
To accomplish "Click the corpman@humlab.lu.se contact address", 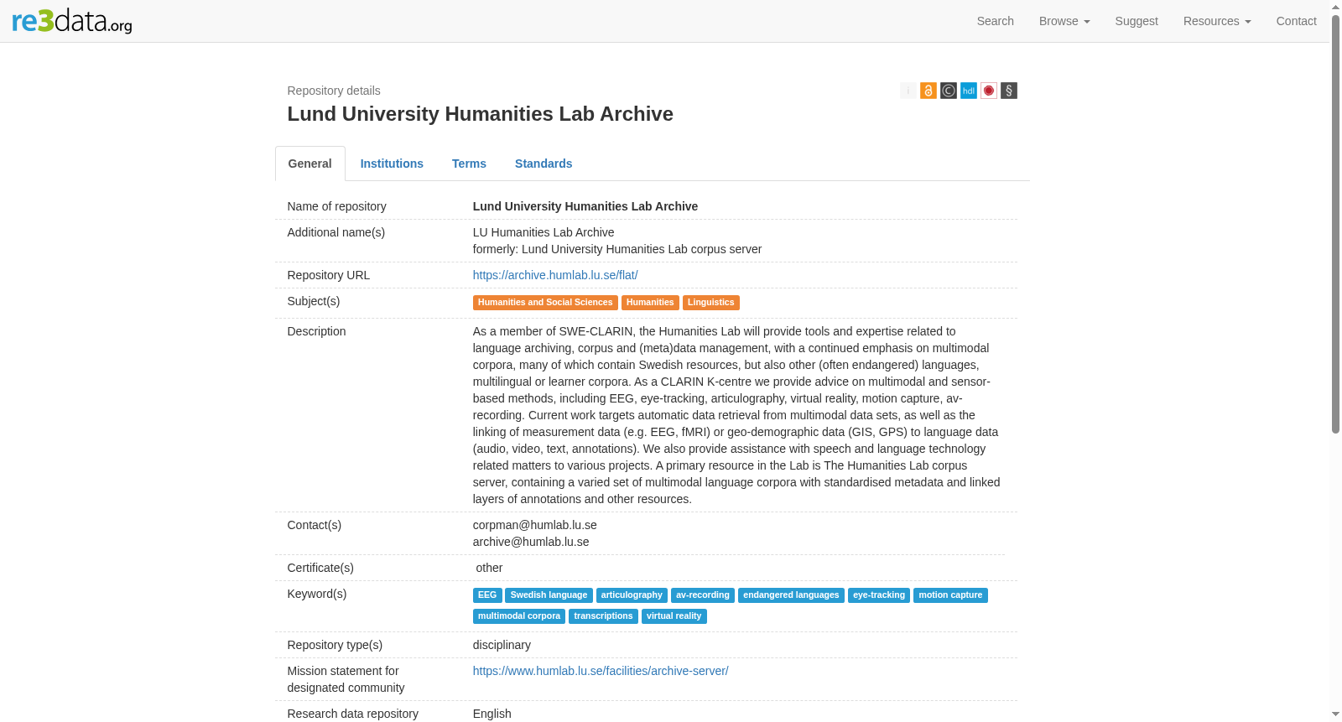I will [535, 525].
